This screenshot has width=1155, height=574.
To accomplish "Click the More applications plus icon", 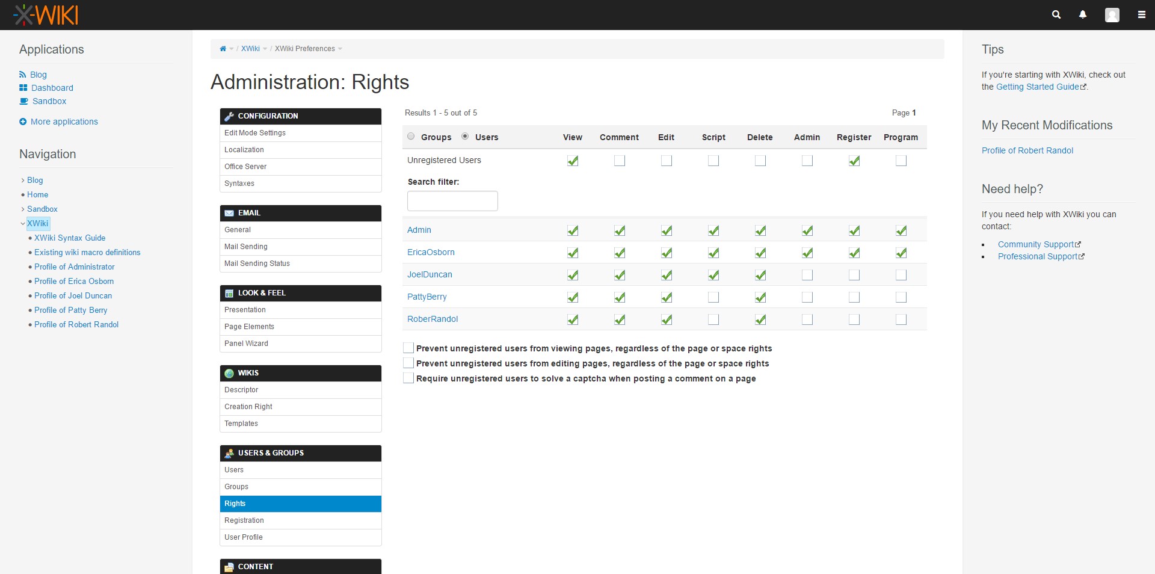I will pos(23,122).
